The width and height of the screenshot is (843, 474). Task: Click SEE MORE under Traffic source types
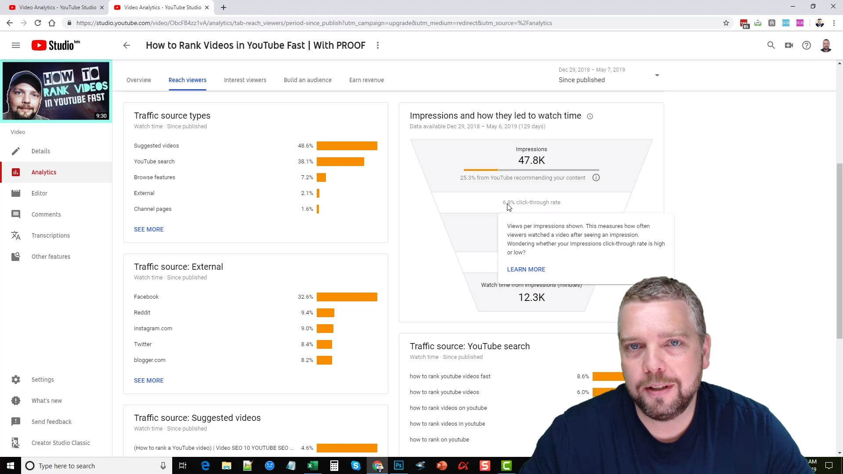pyautogui.click(x=148, y=229)
